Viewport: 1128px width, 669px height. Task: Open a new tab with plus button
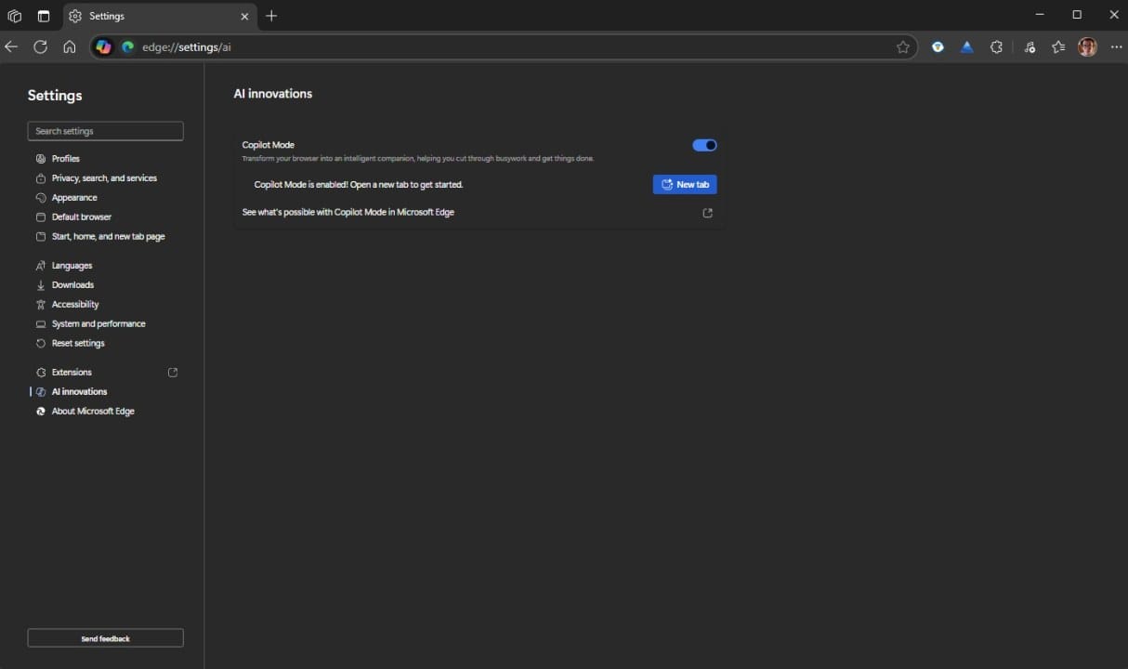[271, 16]
